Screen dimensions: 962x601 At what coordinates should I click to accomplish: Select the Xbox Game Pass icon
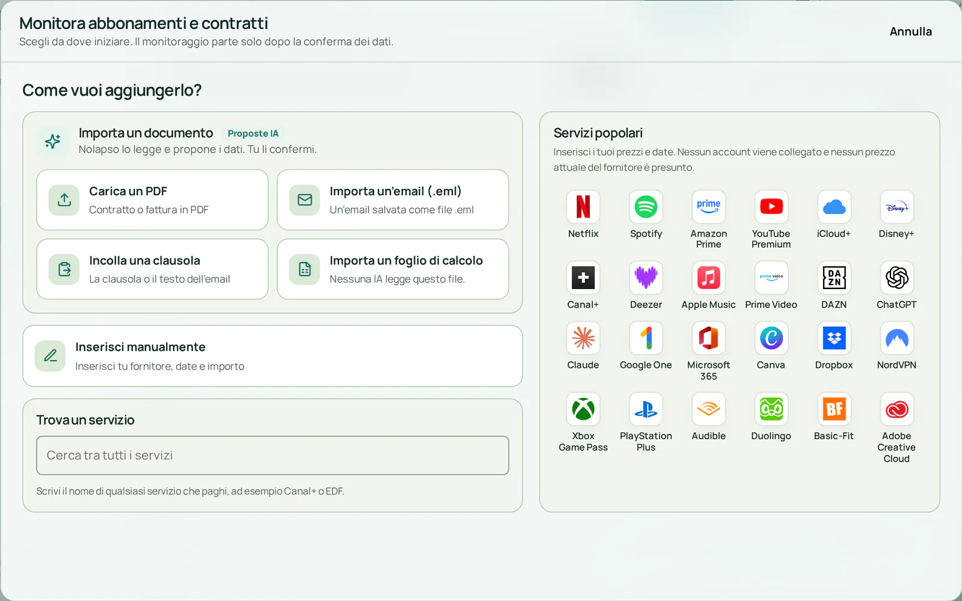pyautogui.click(x=583, y=409)
